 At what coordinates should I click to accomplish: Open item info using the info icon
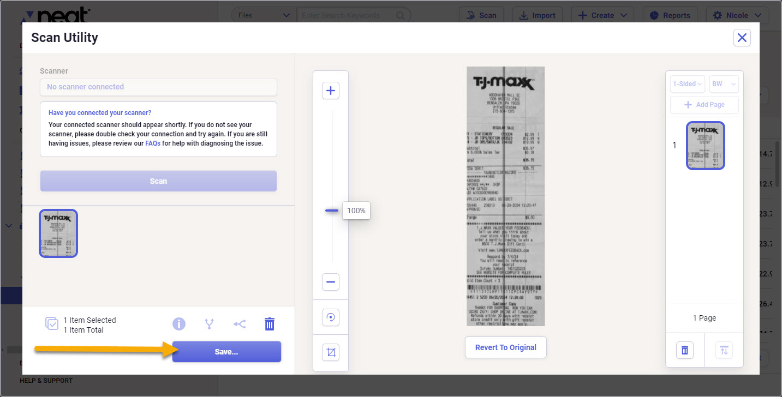(179, 323)
